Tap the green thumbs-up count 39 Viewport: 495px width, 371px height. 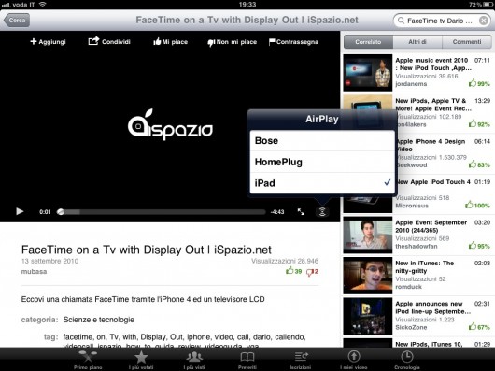293,271
